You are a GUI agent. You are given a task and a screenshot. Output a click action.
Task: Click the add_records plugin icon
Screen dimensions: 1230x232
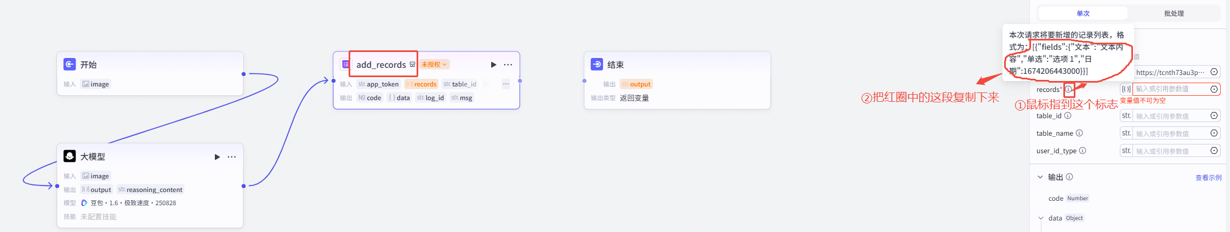(x=345, y=65)
